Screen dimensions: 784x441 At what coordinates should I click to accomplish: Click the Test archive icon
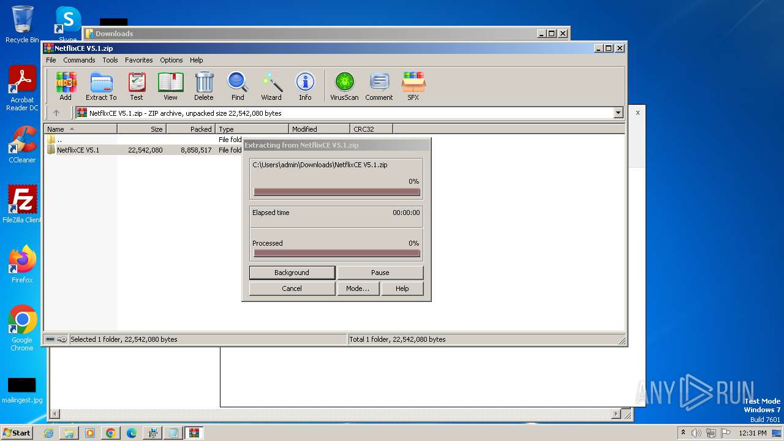pyautogui.click(x=137, y=86)
